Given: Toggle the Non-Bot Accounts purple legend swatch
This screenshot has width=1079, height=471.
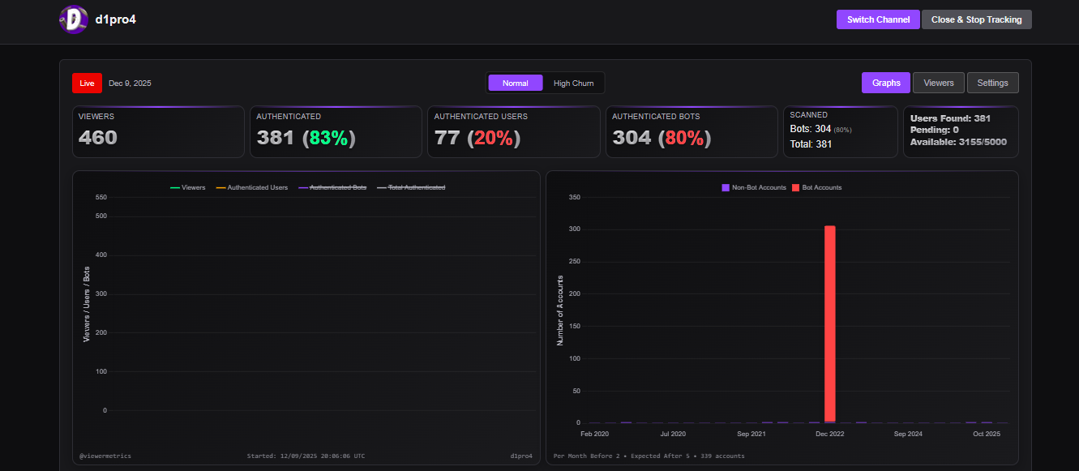Looking at the screenshot, I should pyautogui.click(x=726, y=187).
